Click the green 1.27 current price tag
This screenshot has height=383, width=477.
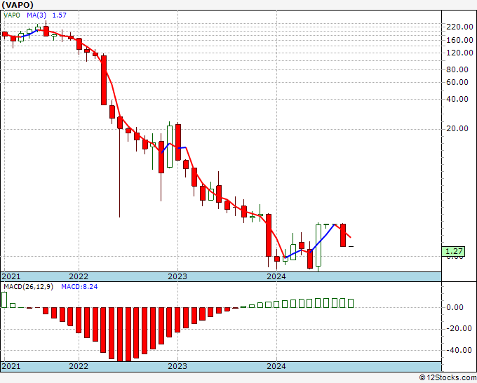(x=453, y=252)
